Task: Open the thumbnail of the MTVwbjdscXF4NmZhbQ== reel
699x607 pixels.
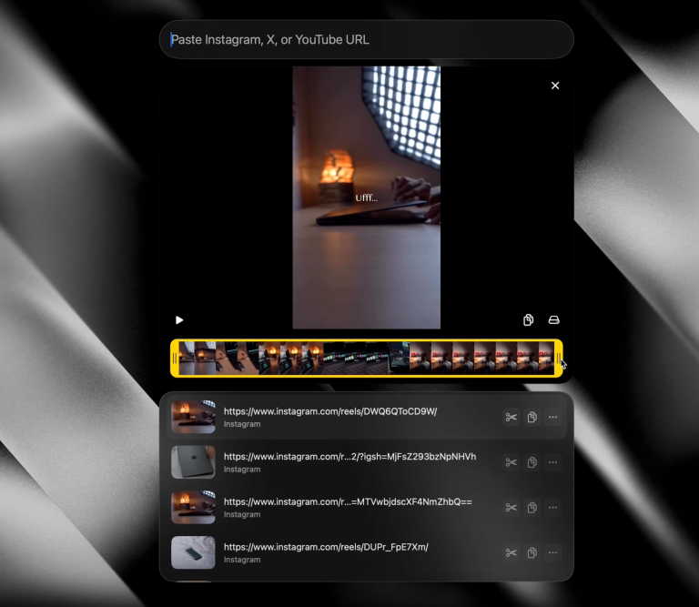Action: click(193, 508)
